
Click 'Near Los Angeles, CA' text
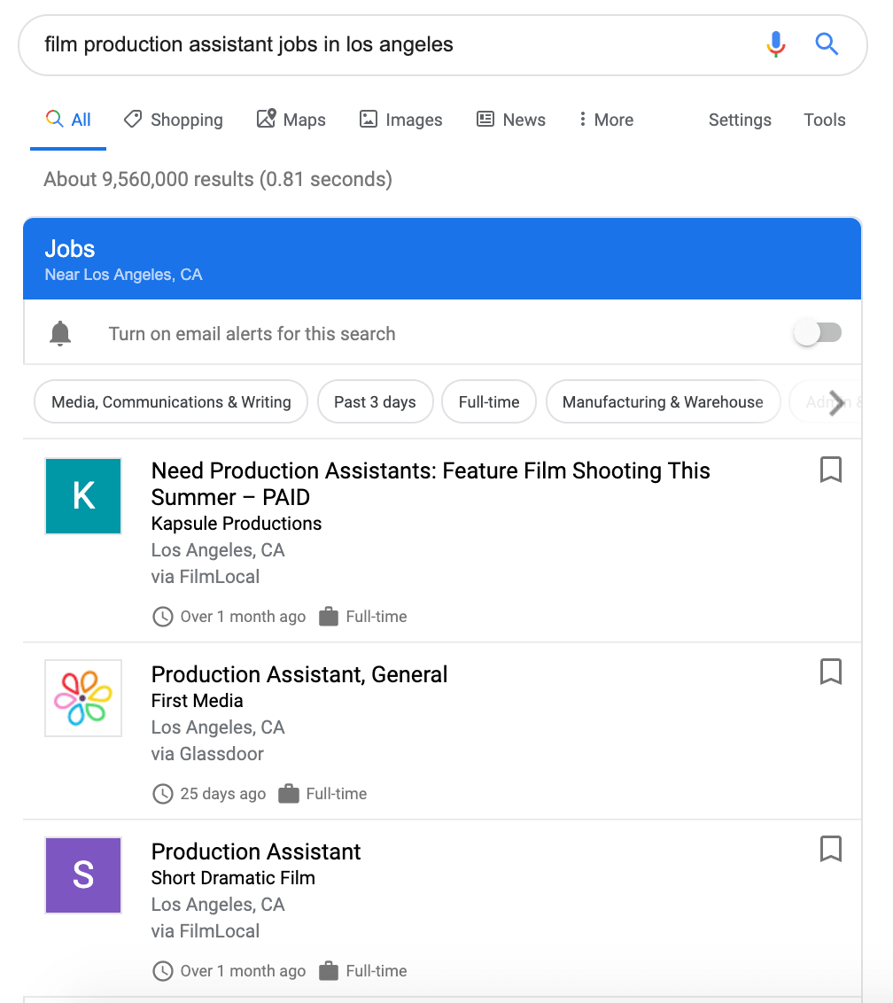click(123, 275)
